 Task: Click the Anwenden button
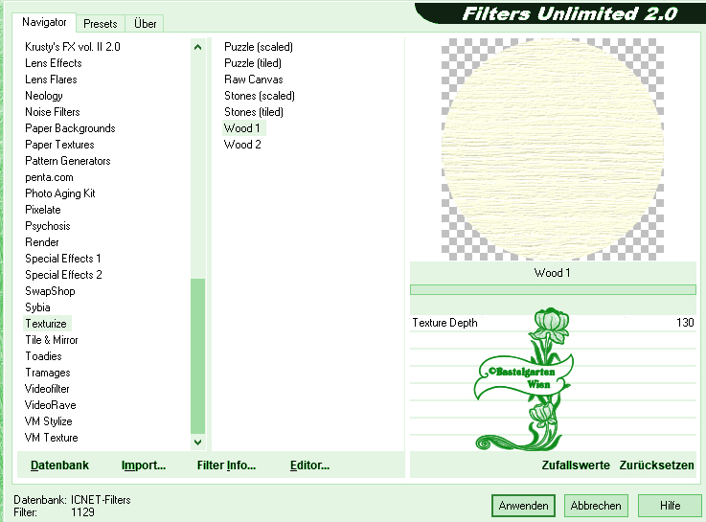coord(523,506)
